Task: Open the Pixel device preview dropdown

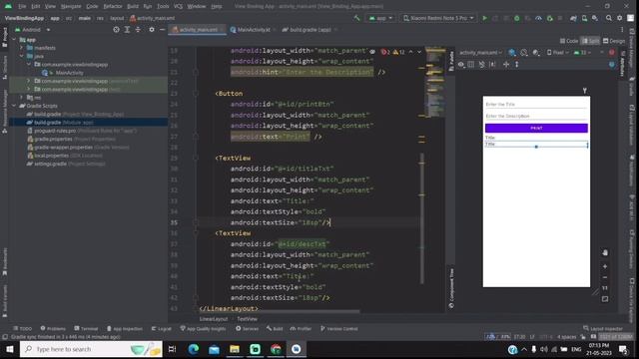Action: (x=557, y=53)
